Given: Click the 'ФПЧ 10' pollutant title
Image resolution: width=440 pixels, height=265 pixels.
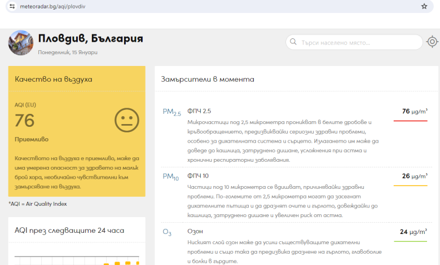Looking at the screenshot, I should click(198, 176).
